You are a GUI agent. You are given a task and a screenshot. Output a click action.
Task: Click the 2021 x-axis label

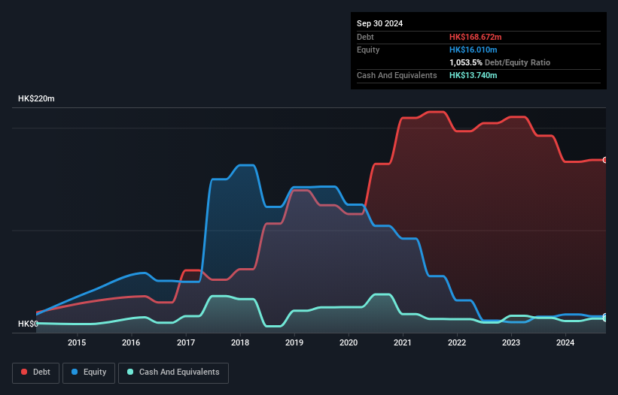coord(403,342)
